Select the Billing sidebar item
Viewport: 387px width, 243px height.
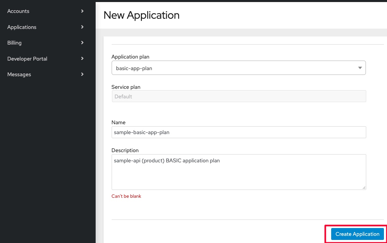tap(14, 43)
